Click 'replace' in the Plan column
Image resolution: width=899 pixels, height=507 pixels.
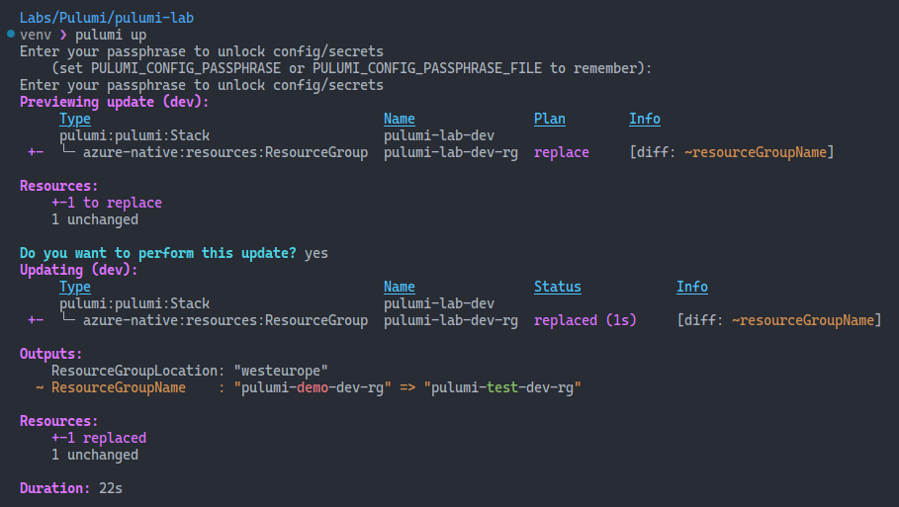tap(562, 152)
